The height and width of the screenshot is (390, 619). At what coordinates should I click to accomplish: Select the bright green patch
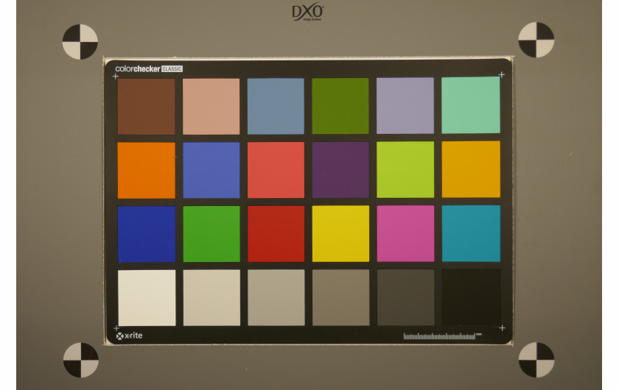coord(211,234)
